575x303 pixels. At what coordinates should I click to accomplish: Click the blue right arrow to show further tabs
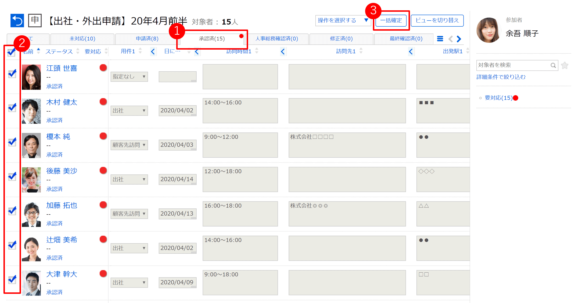[459, 39]
